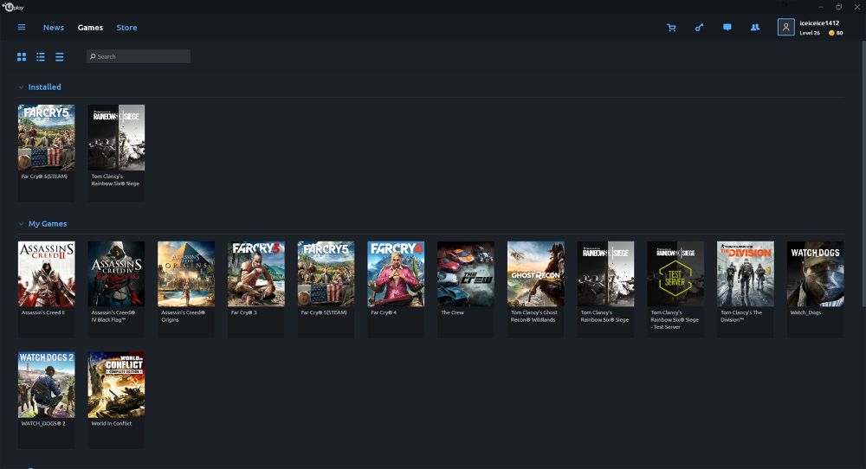Switch to detailed list view

41,57
